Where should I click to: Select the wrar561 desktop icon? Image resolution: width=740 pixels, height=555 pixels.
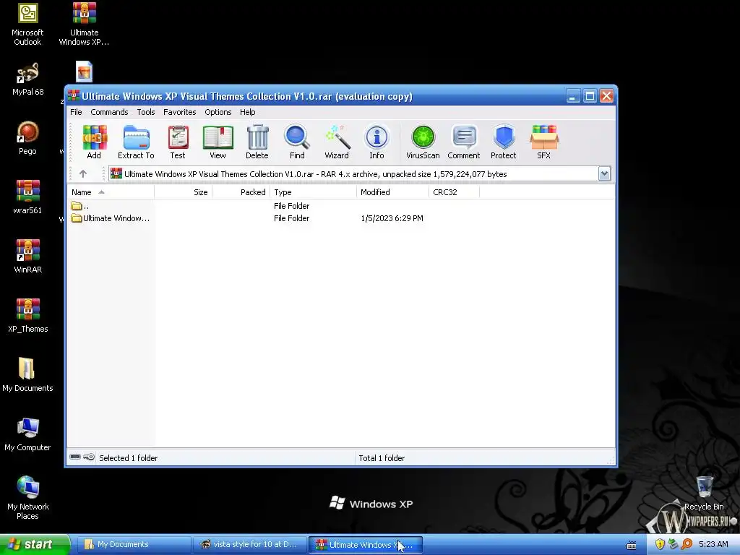[27, 197]
